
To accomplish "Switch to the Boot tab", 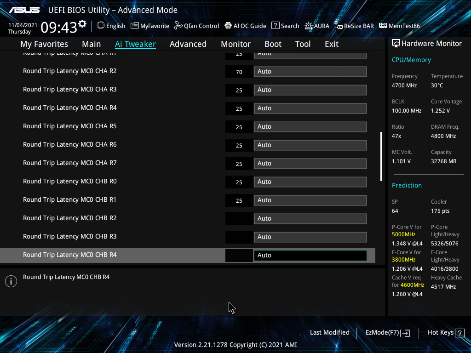I will tap(273, 44).
